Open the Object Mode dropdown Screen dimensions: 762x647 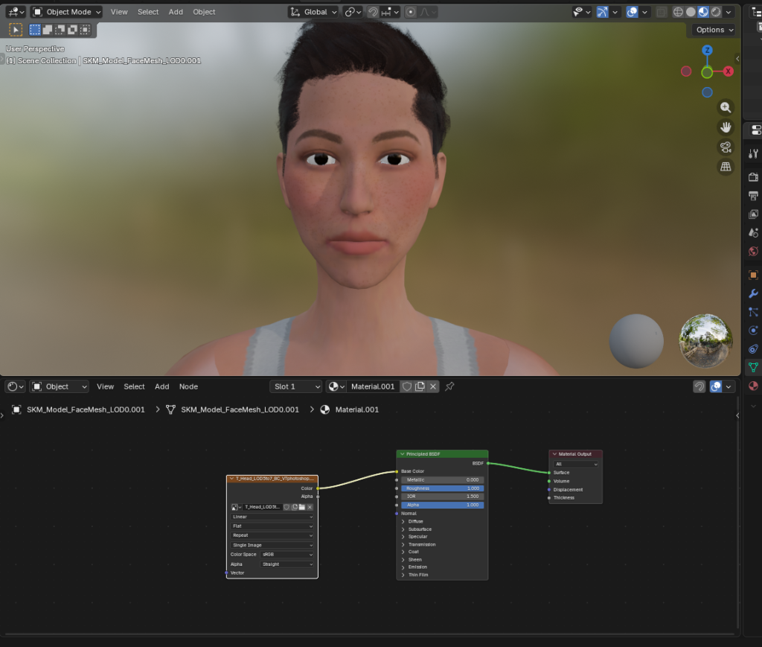(66, 12)
